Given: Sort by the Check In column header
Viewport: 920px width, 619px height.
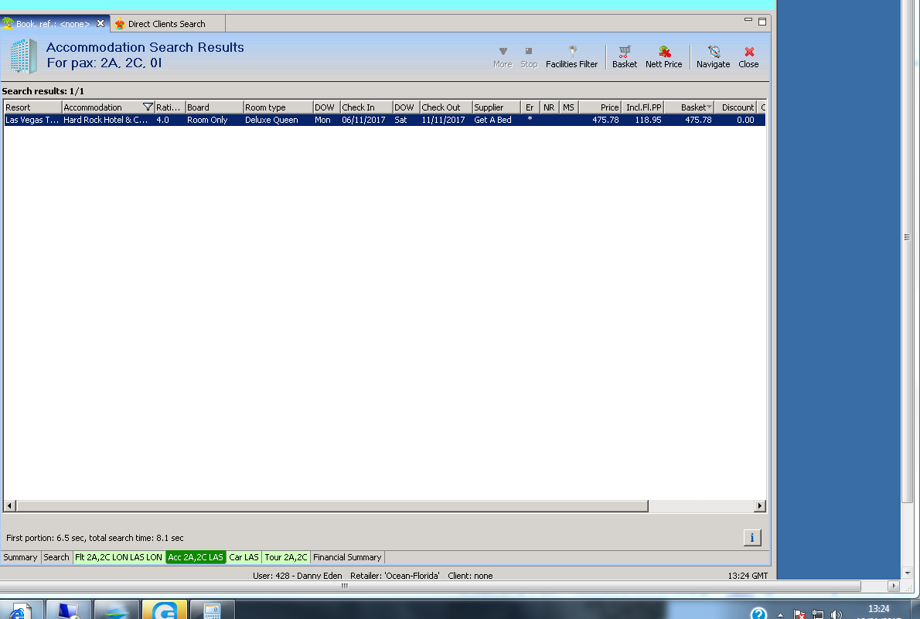Looking at the screenshot, I should [366, 107].
